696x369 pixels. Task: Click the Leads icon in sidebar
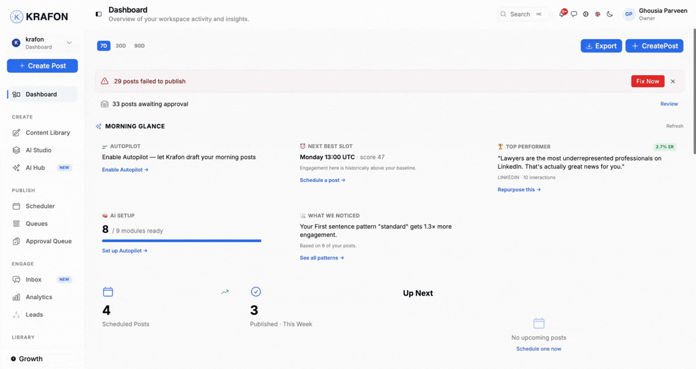(x=17, y=315)
